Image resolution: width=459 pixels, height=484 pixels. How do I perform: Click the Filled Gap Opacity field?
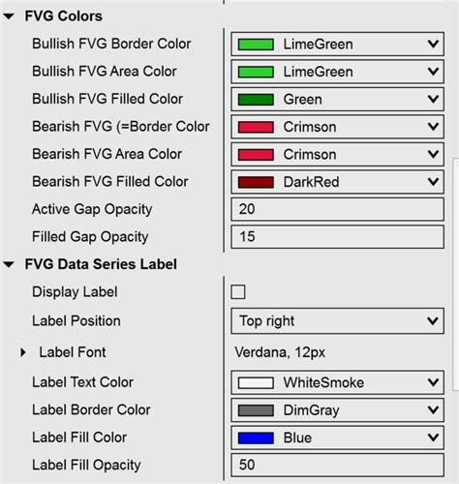point(337,237)
